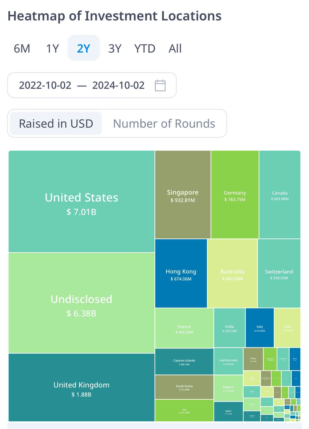Select the Hong Kong blue tile
The width and height of the screenshot is (309, 429).
(x=181, y=273)
